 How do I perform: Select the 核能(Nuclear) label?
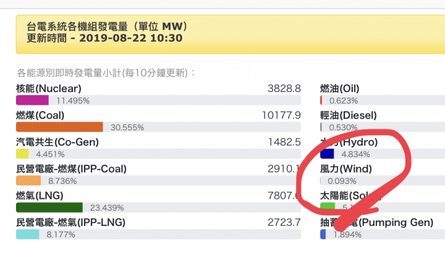pos(49,88)
